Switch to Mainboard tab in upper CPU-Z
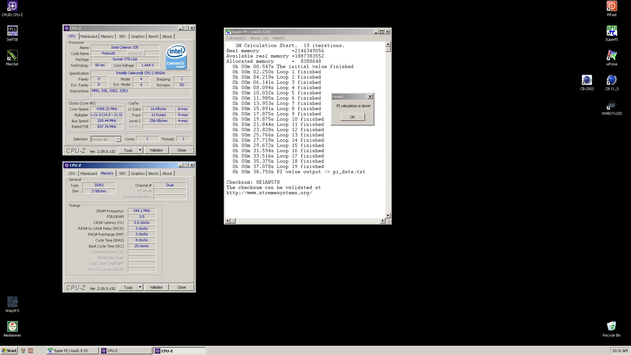Image resolution: width=631 pixels, height=355 pixels. 89,36
